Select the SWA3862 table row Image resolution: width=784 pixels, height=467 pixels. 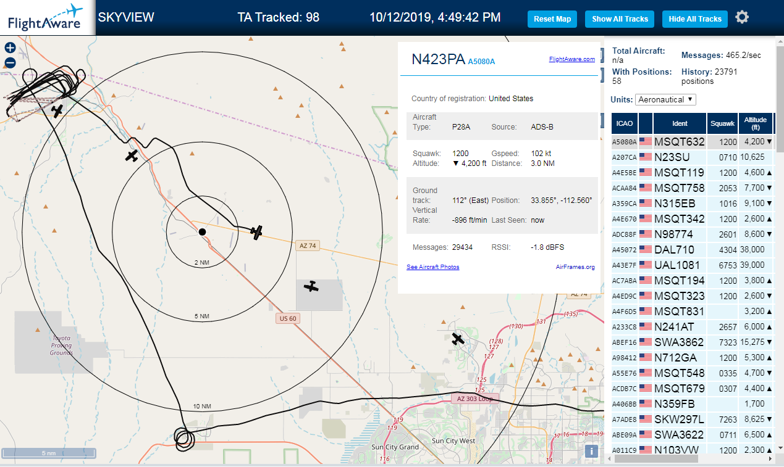693,342
